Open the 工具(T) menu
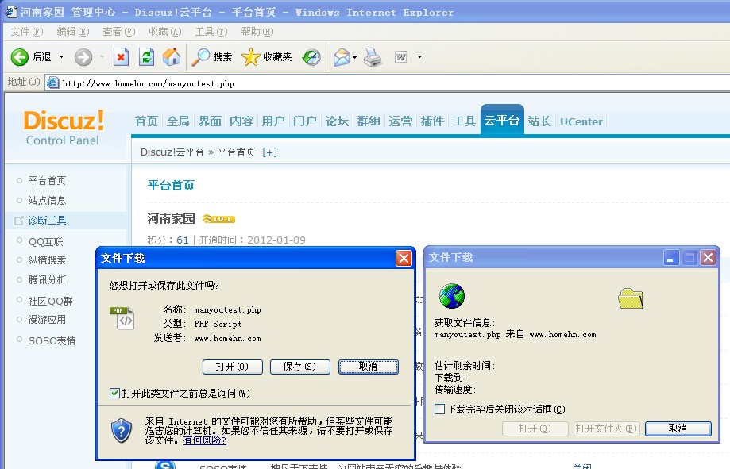730x469 pixels. click(211, 32)
